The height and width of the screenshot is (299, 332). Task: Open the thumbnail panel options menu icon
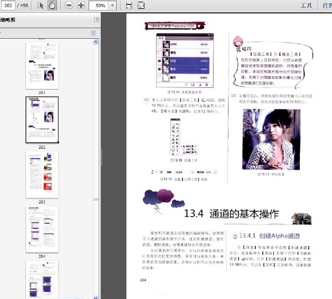[x=93, y=33]
